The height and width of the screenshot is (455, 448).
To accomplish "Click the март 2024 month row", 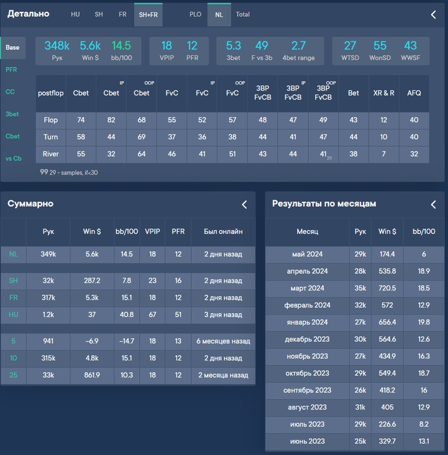I will tap(355, 289).
